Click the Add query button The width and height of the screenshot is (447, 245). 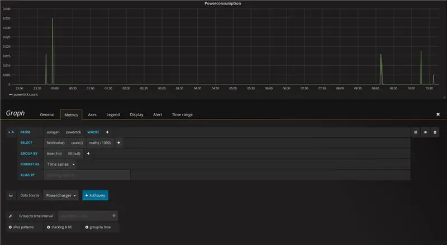click(x=95, y=195)
